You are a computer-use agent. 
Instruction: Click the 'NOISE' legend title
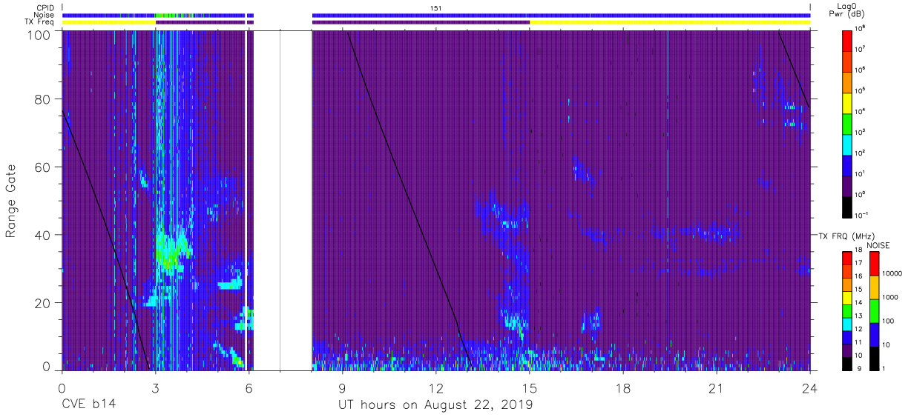[878, 244]
